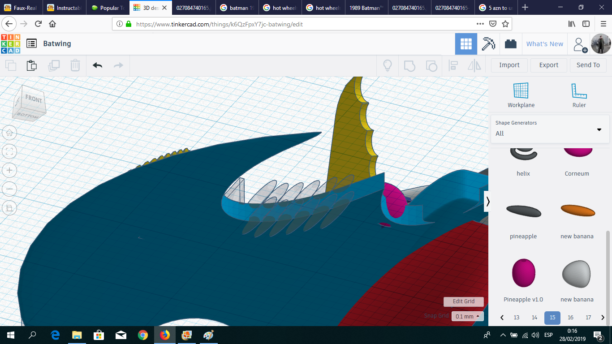
Task: Click the Import button
Action: pyautogui.click(x=509, y=65)
